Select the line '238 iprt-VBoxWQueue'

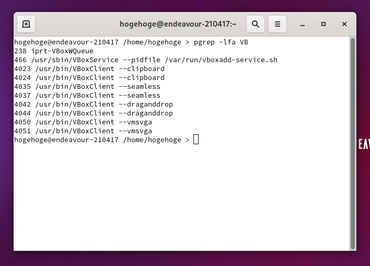(x=54, y=51)
